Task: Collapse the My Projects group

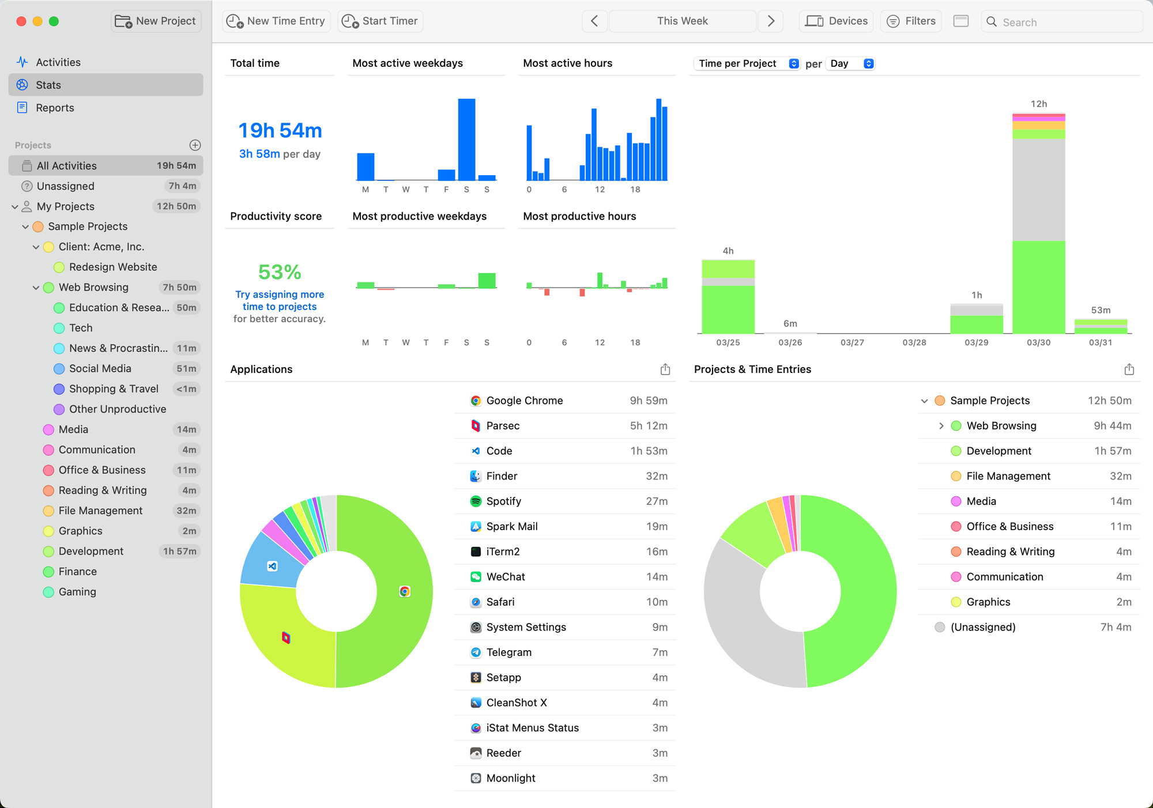Action: click(14, 206)
